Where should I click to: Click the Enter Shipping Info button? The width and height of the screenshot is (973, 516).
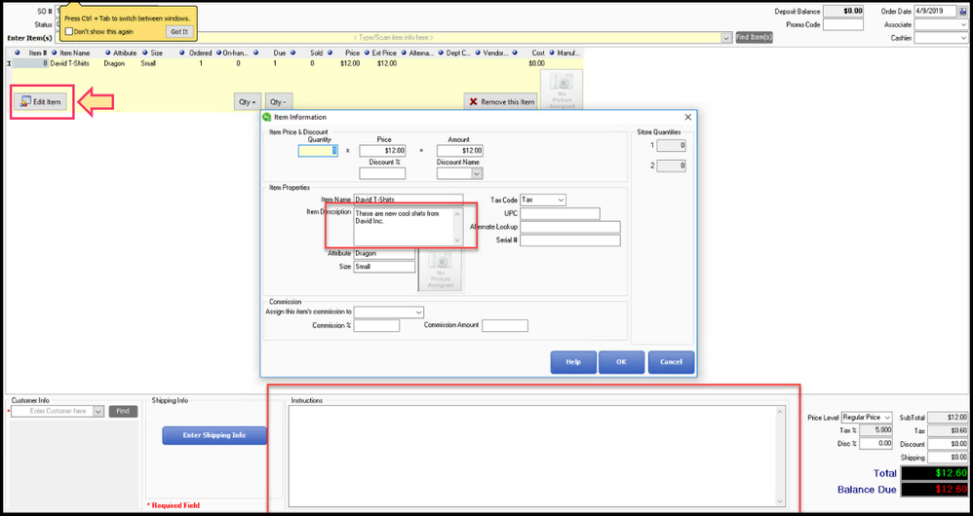tap(214, 435)
